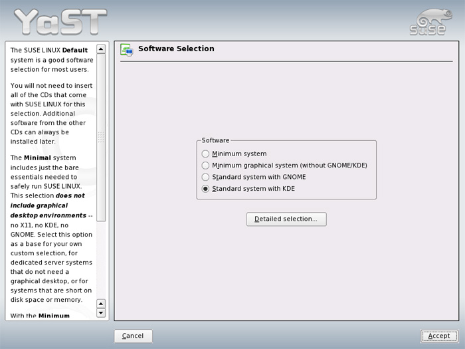Click 'installed later.' in the help text
Image resolution: width=465 pixels, height=349 pixels.
coord(33,142)
